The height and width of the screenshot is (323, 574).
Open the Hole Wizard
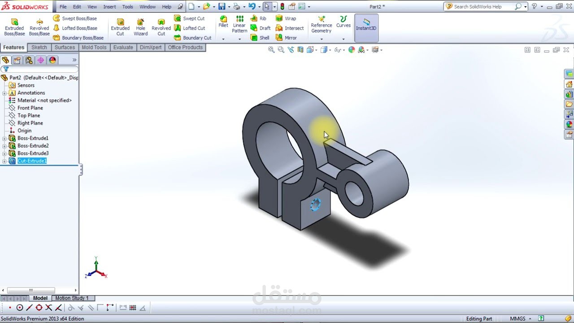click(140, 27)
